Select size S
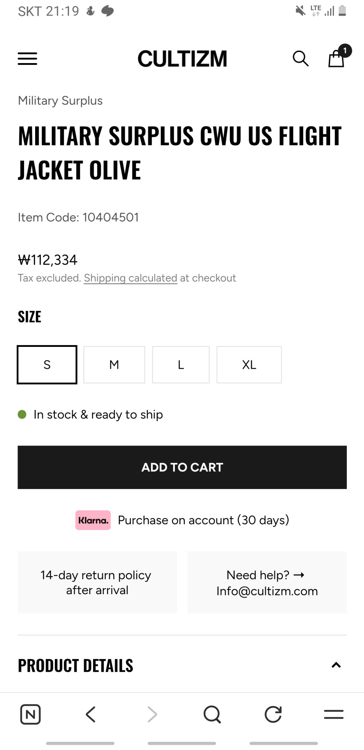 point(47,364)
